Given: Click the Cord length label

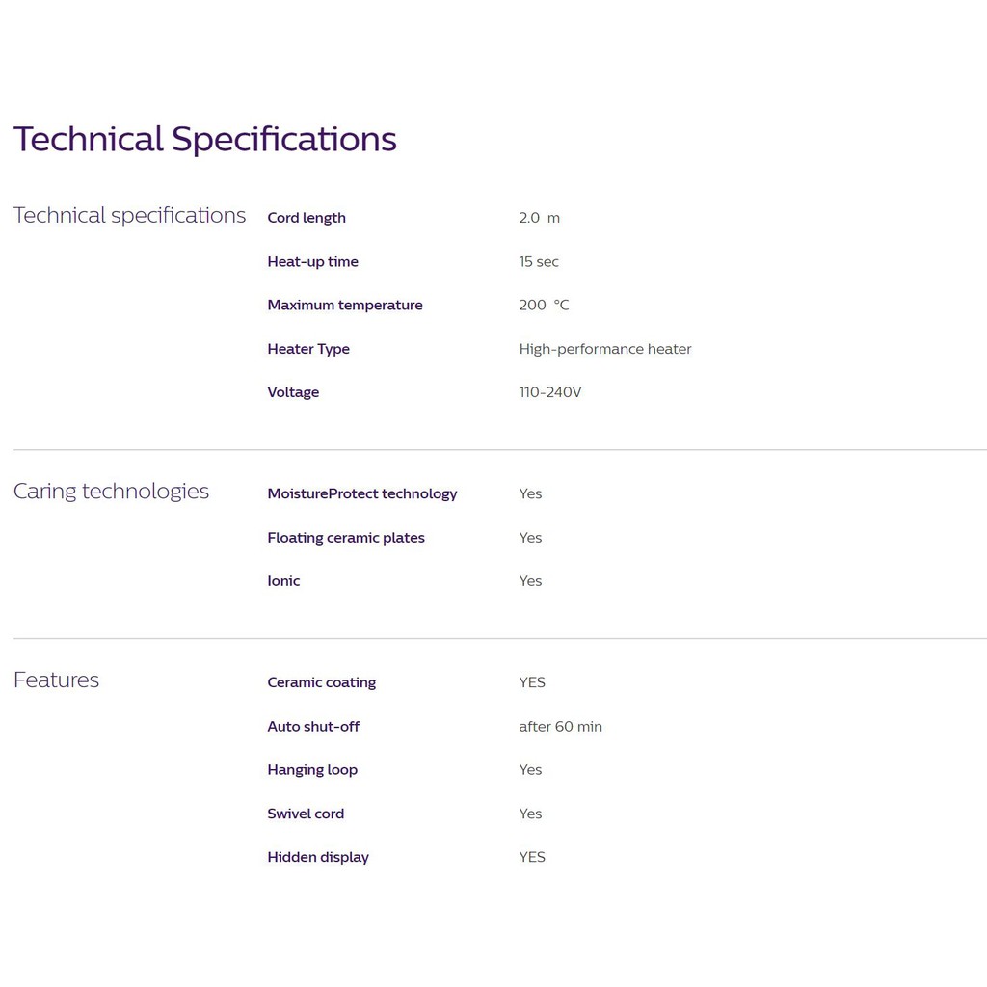Looking at the screenshot, I should [307, 218].
